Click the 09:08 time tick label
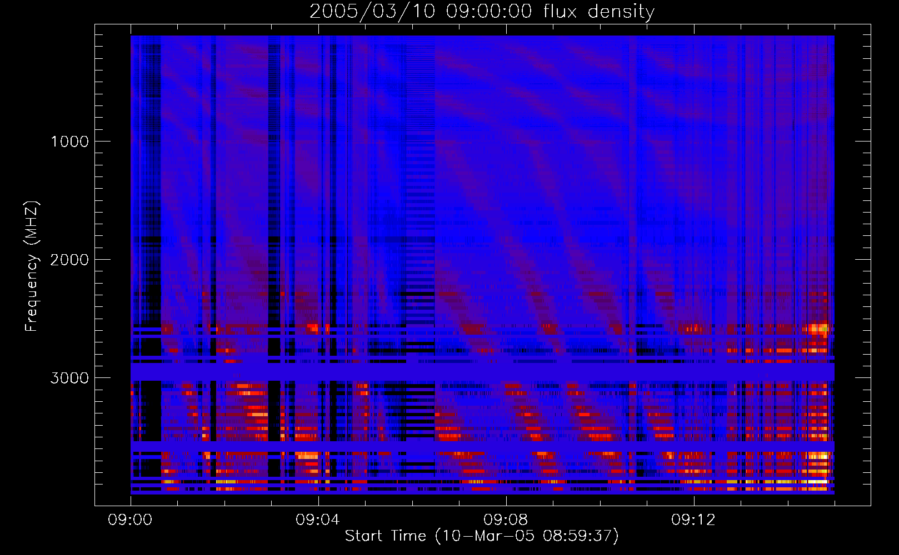 tap(506, 520)
